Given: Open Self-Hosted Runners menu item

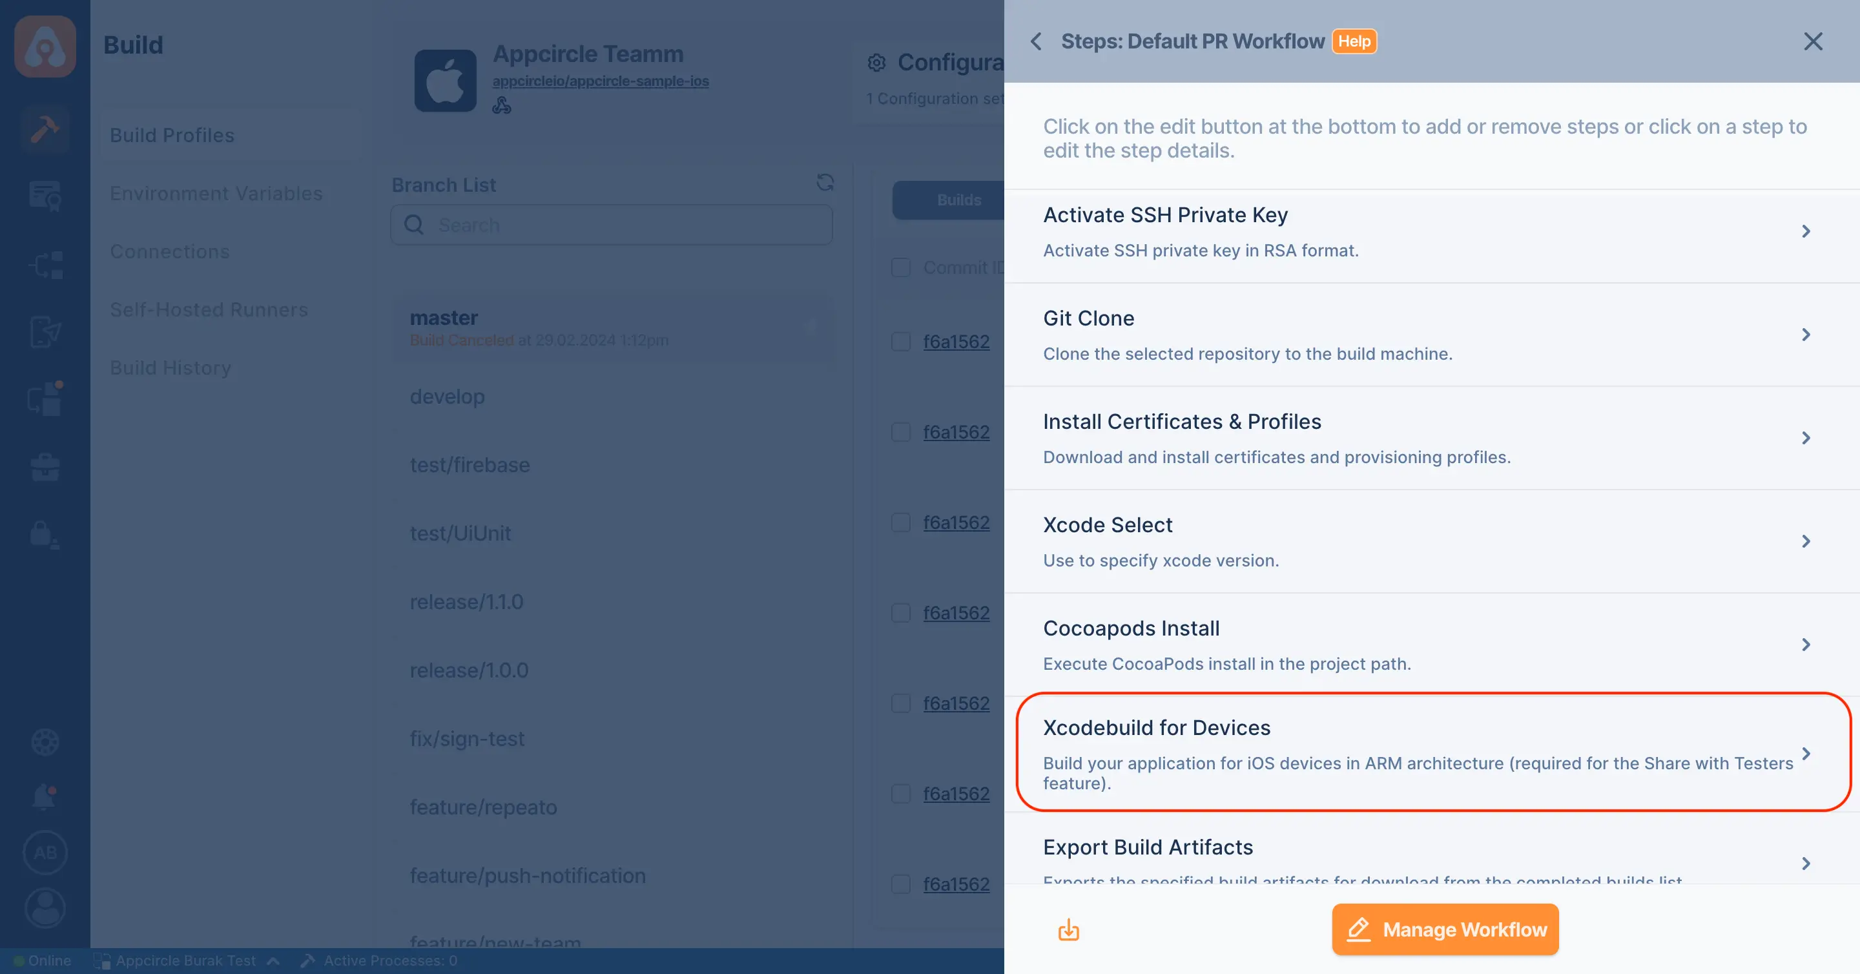Looking at the screenshot, I should (x=209, y=310).
